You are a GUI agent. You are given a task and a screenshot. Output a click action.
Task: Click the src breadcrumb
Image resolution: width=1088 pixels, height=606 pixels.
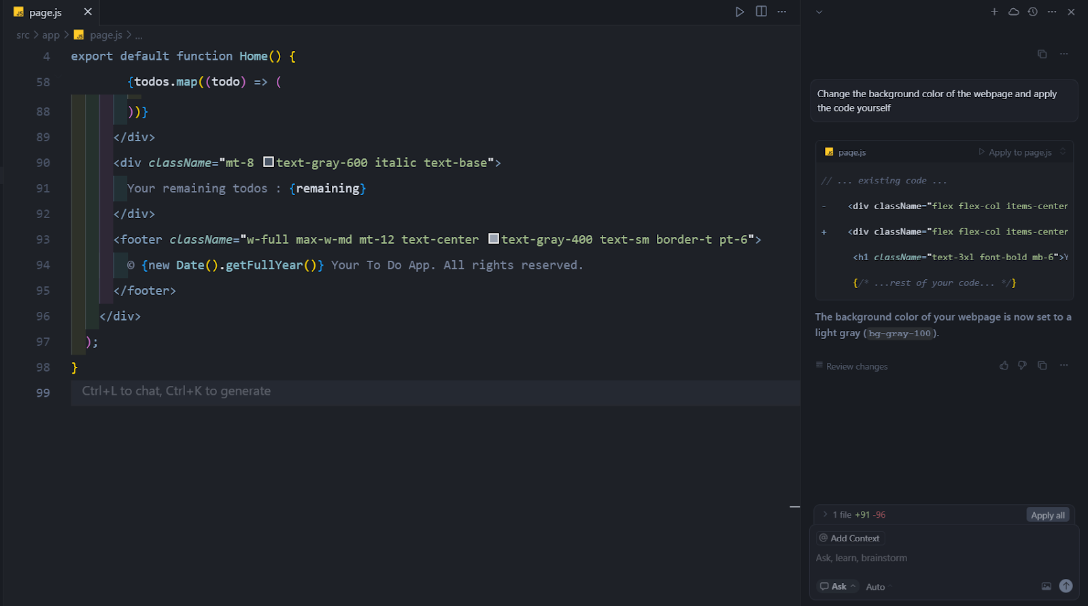pyautogui.click(x=23, y=35)
